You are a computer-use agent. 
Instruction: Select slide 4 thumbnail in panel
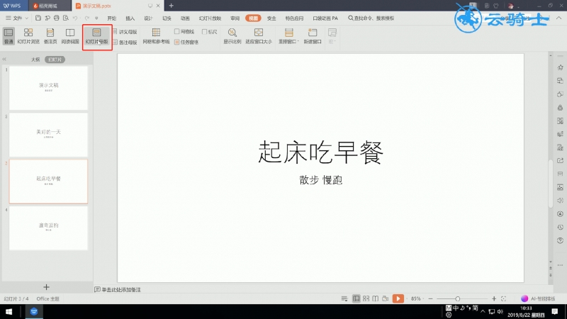[48, 228]
